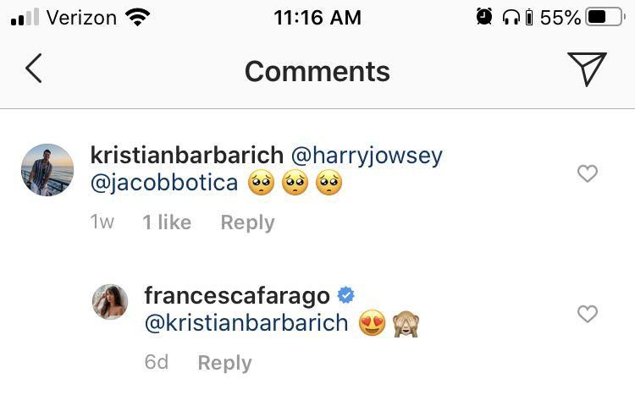Viewport: 635px width, 395px height.
Task: Open the francescafarago username
Action: tap(237, 296)
